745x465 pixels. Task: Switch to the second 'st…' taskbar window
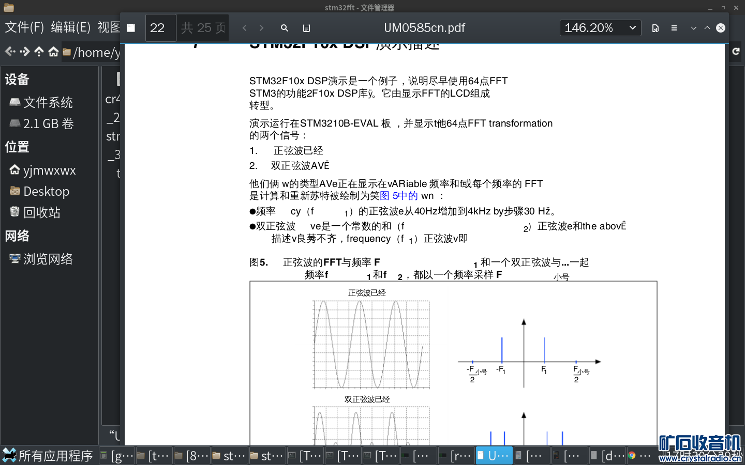(x=267, y=456)
